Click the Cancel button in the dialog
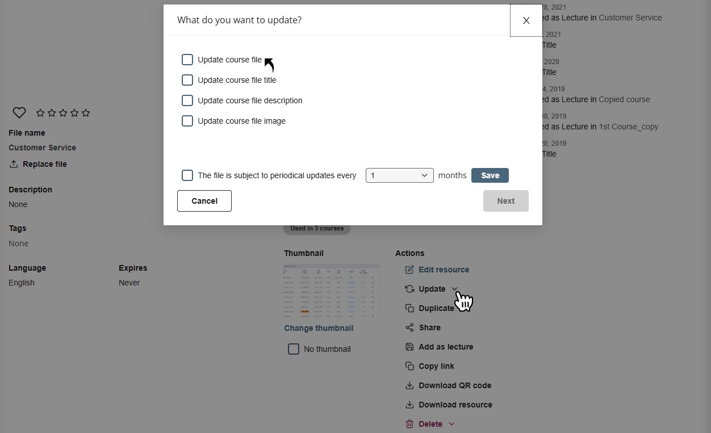The height and width of the screenshot is (433, 711). [x=204, y=200]
